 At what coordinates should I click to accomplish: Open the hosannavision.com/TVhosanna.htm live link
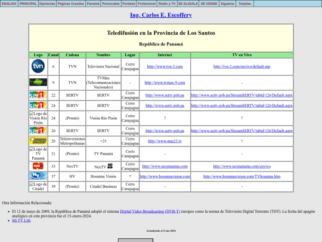click(x=241, y=176)
